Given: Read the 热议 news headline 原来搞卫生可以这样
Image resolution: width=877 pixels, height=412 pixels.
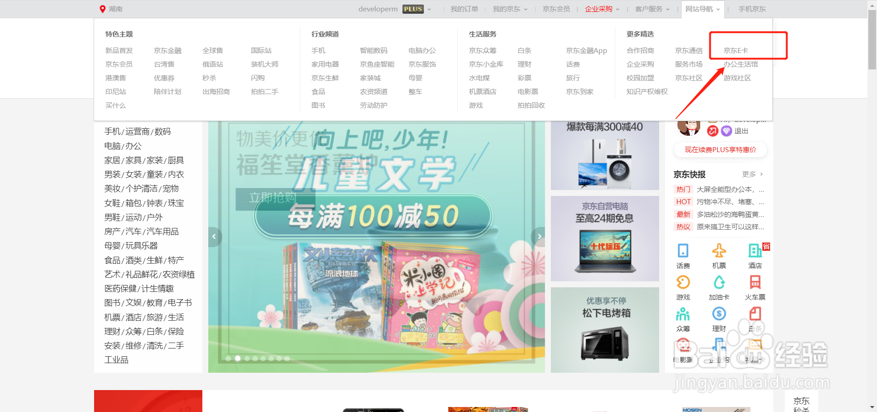Looking at the screenshot, I should 730,227.
